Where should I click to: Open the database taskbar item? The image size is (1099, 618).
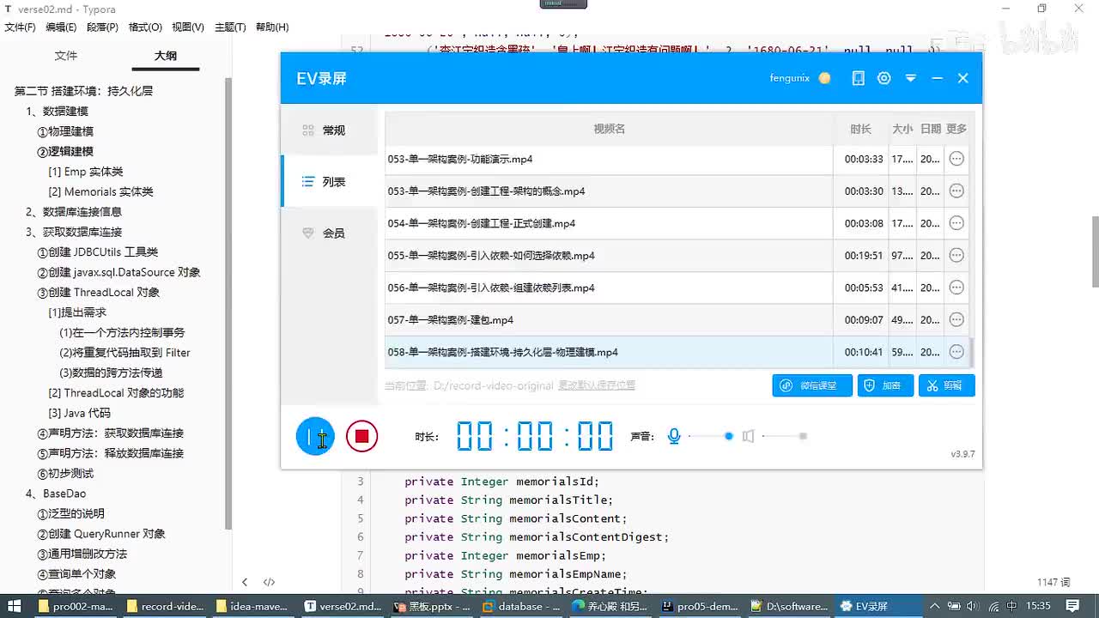pos(521,606)
